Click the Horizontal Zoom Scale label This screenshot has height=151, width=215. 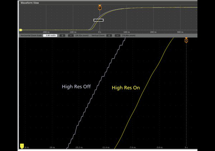(x=31, y=36)
